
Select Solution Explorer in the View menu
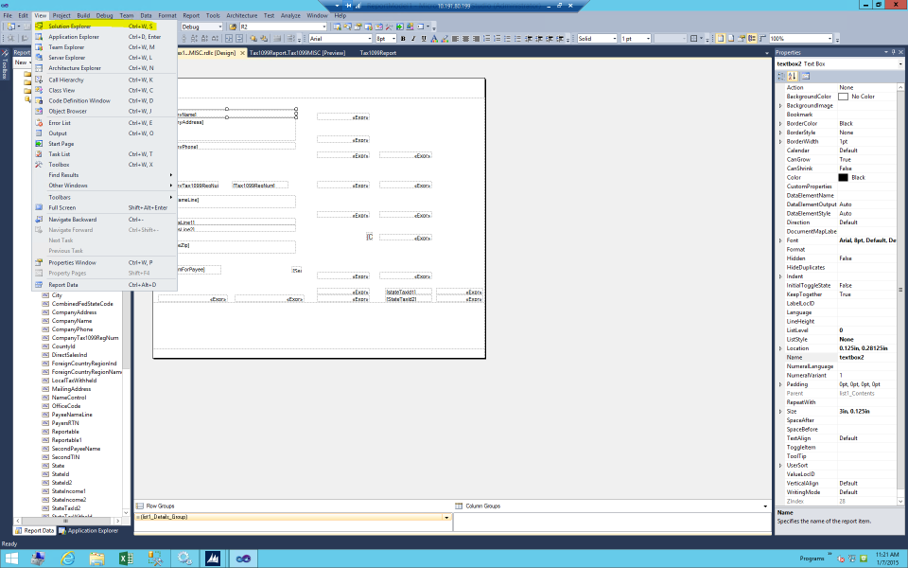(x=71, y=27)
